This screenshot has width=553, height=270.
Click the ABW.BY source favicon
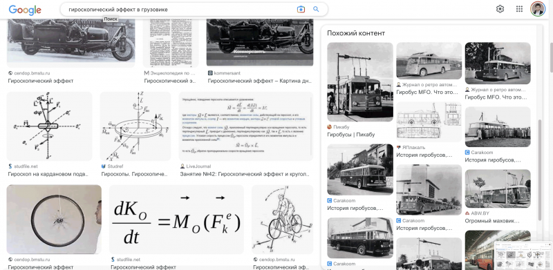[x=467, y=213]
